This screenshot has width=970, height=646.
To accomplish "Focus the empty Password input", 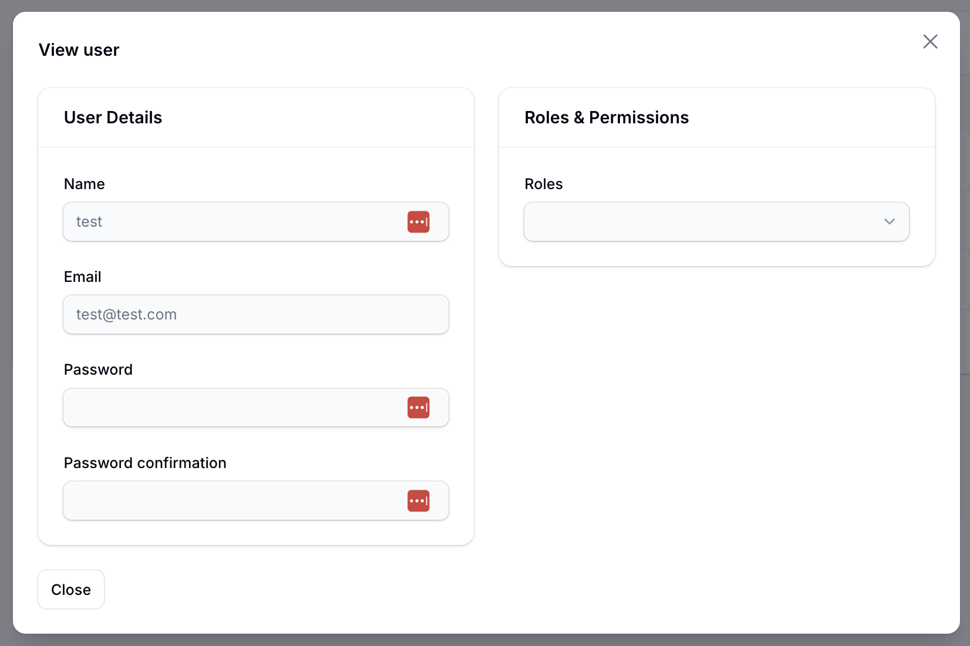I will pos(235,408).
